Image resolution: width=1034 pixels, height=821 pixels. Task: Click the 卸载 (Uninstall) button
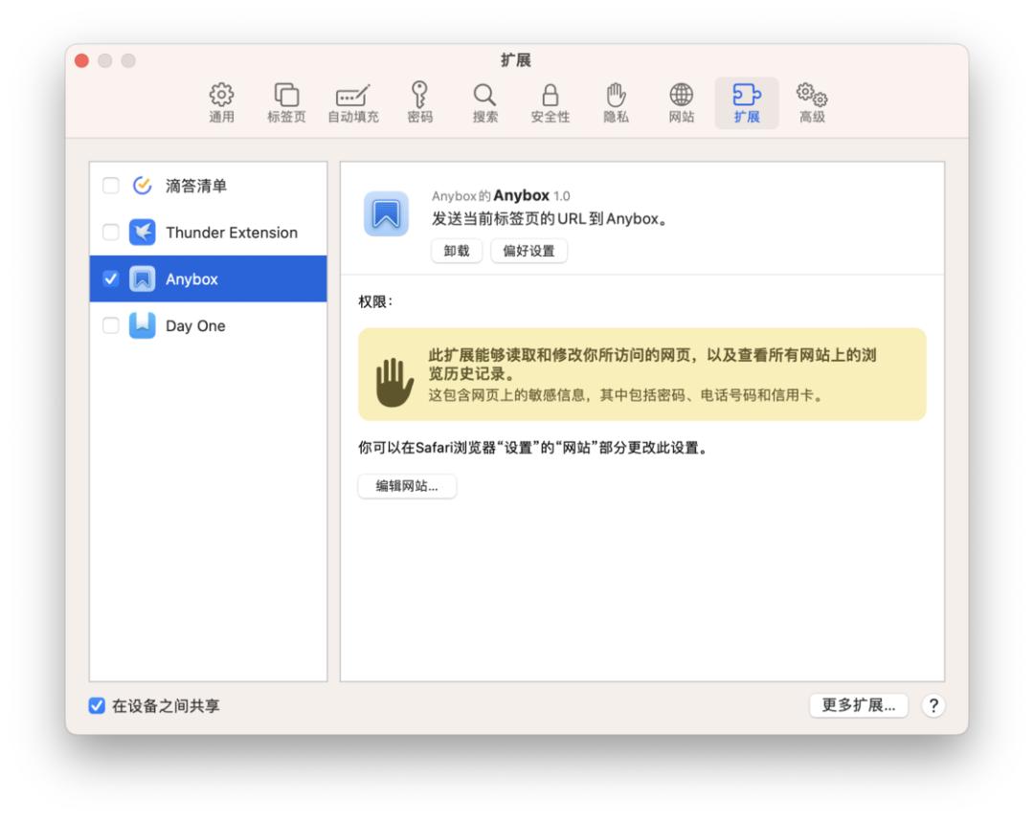[x=457, y=251]
